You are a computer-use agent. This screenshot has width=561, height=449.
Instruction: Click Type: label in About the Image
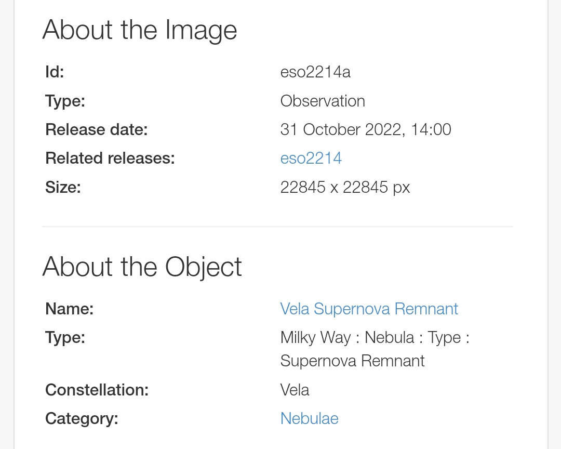tap(65, 101)
